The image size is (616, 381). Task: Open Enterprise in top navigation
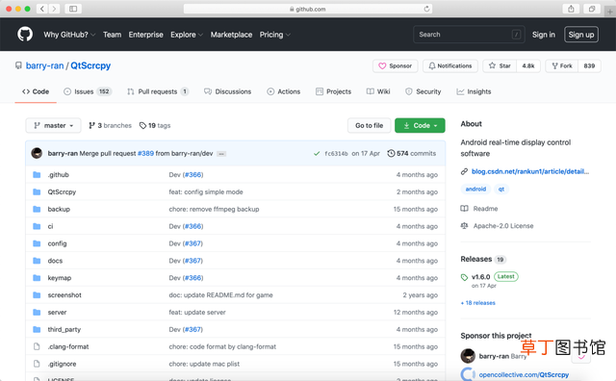point(145,35)
